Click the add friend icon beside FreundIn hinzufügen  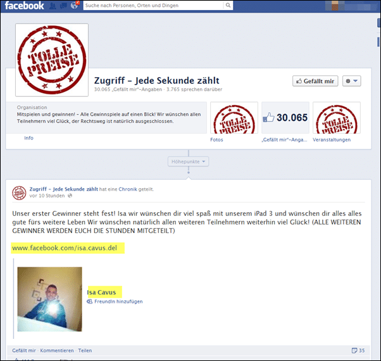90,301
